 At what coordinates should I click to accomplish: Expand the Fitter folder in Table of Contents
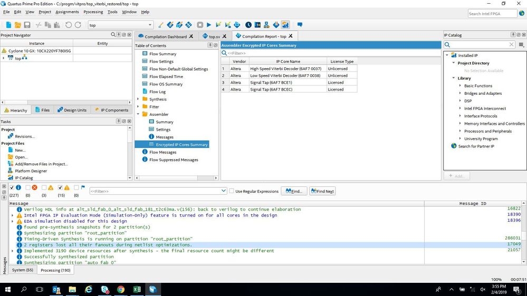138,107
